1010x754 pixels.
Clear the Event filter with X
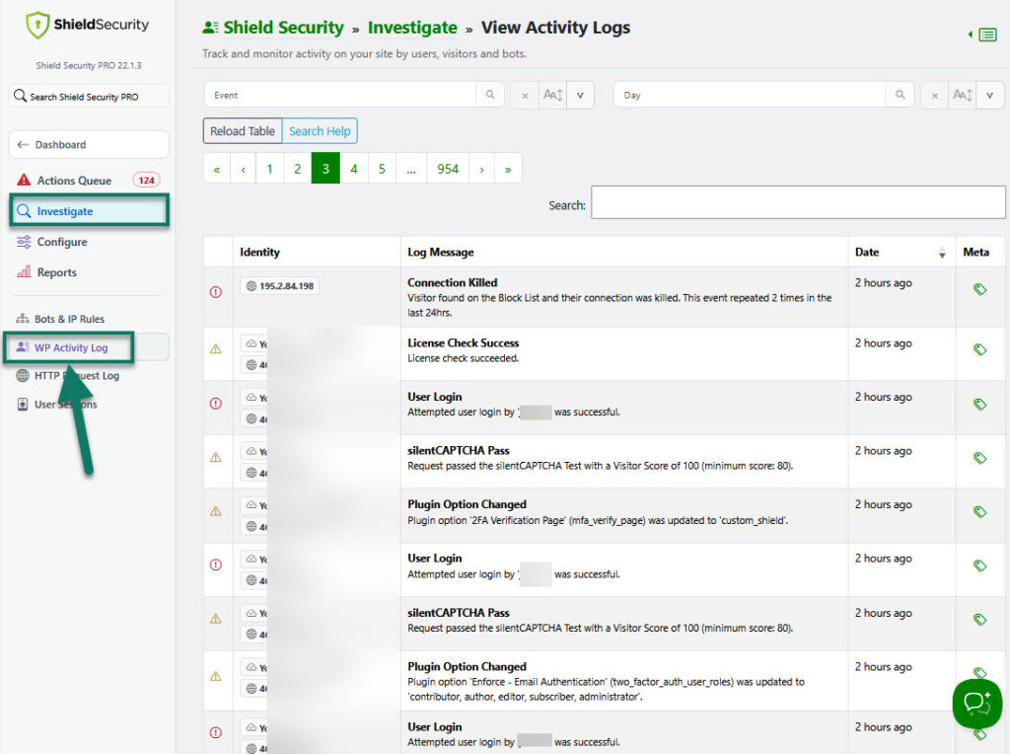coord(525,96)
